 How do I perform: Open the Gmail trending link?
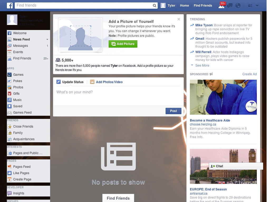200,39
